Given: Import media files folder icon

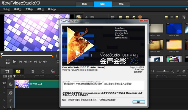Looking at the screenshot, I should [x=113, y=17].
